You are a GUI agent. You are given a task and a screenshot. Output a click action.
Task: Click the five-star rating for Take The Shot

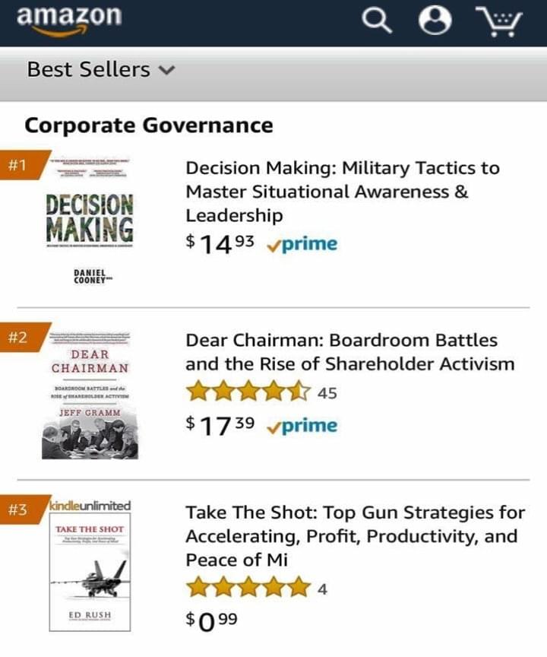249,588
